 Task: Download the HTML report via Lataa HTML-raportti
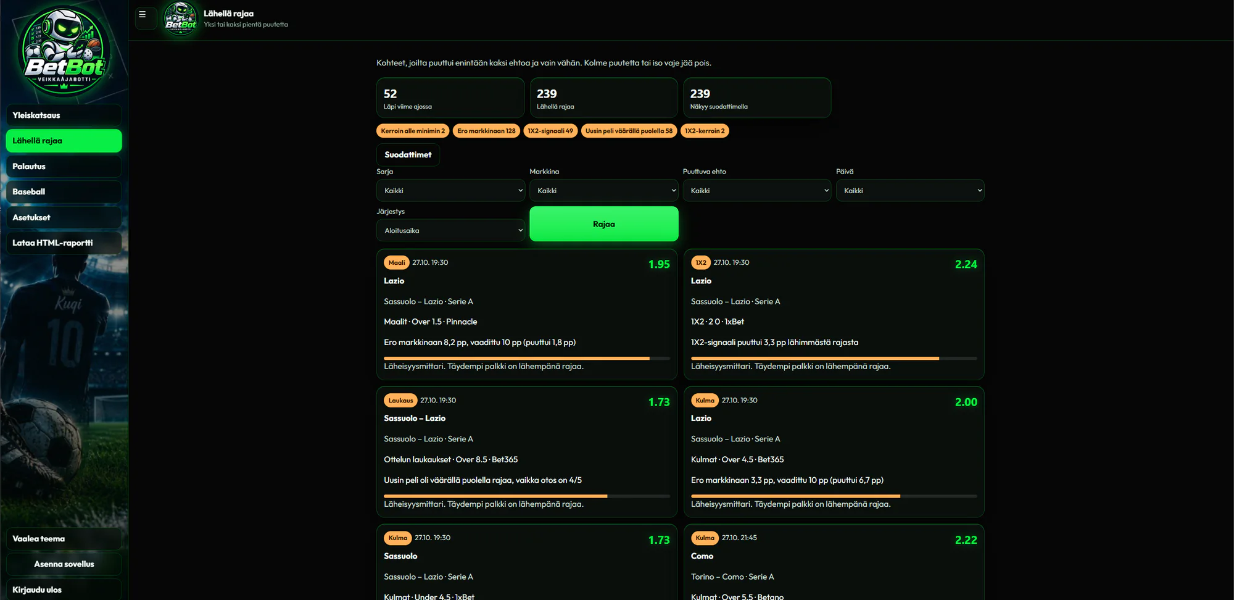pos(64,243)
